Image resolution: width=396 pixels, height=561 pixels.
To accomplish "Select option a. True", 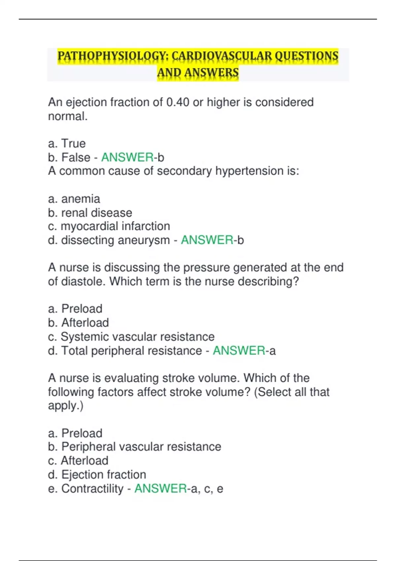I will [x=67, y=144].
